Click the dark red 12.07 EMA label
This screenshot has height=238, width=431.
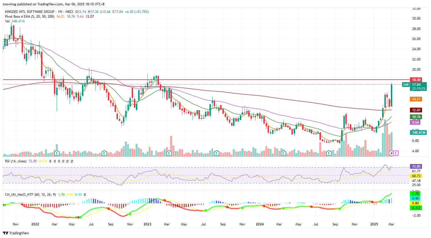[x=416, y=110]
